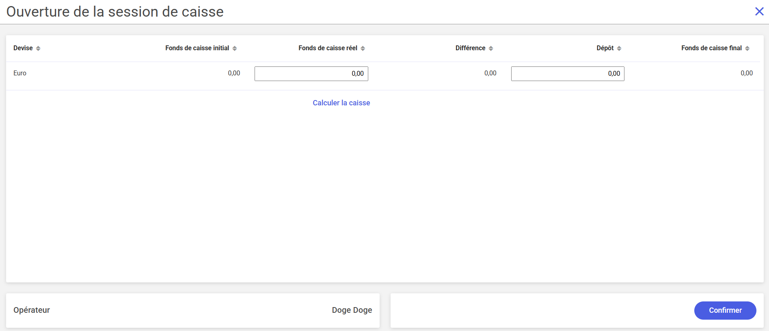Viewport: 769px width, 331px height.
Task: Open the Calculer la caisse link
Action: click(x=341, y=103)
